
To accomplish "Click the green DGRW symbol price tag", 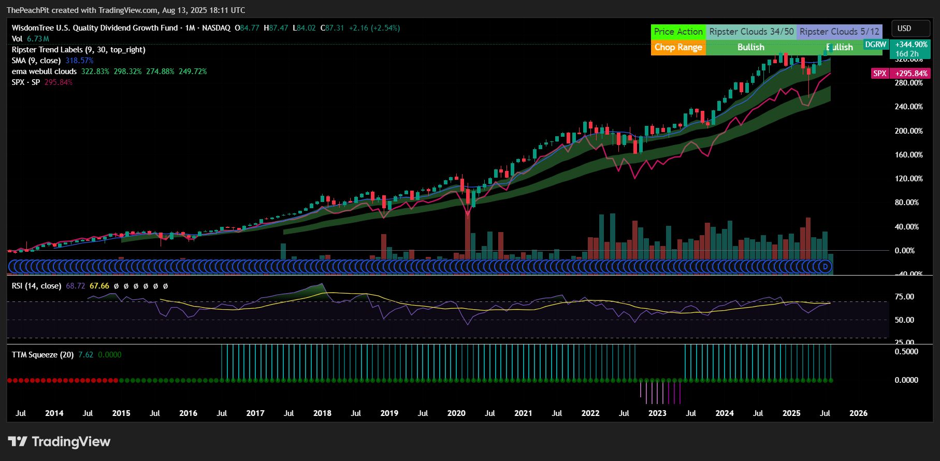I will 875,45.
